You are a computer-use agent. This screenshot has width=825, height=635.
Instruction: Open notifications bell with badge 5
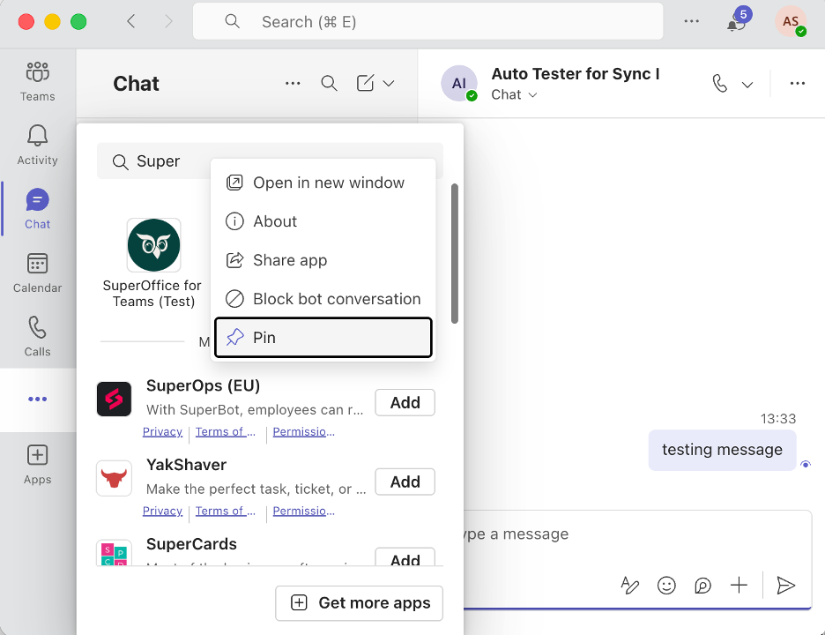pyautogui.click(x=738, y=21)
